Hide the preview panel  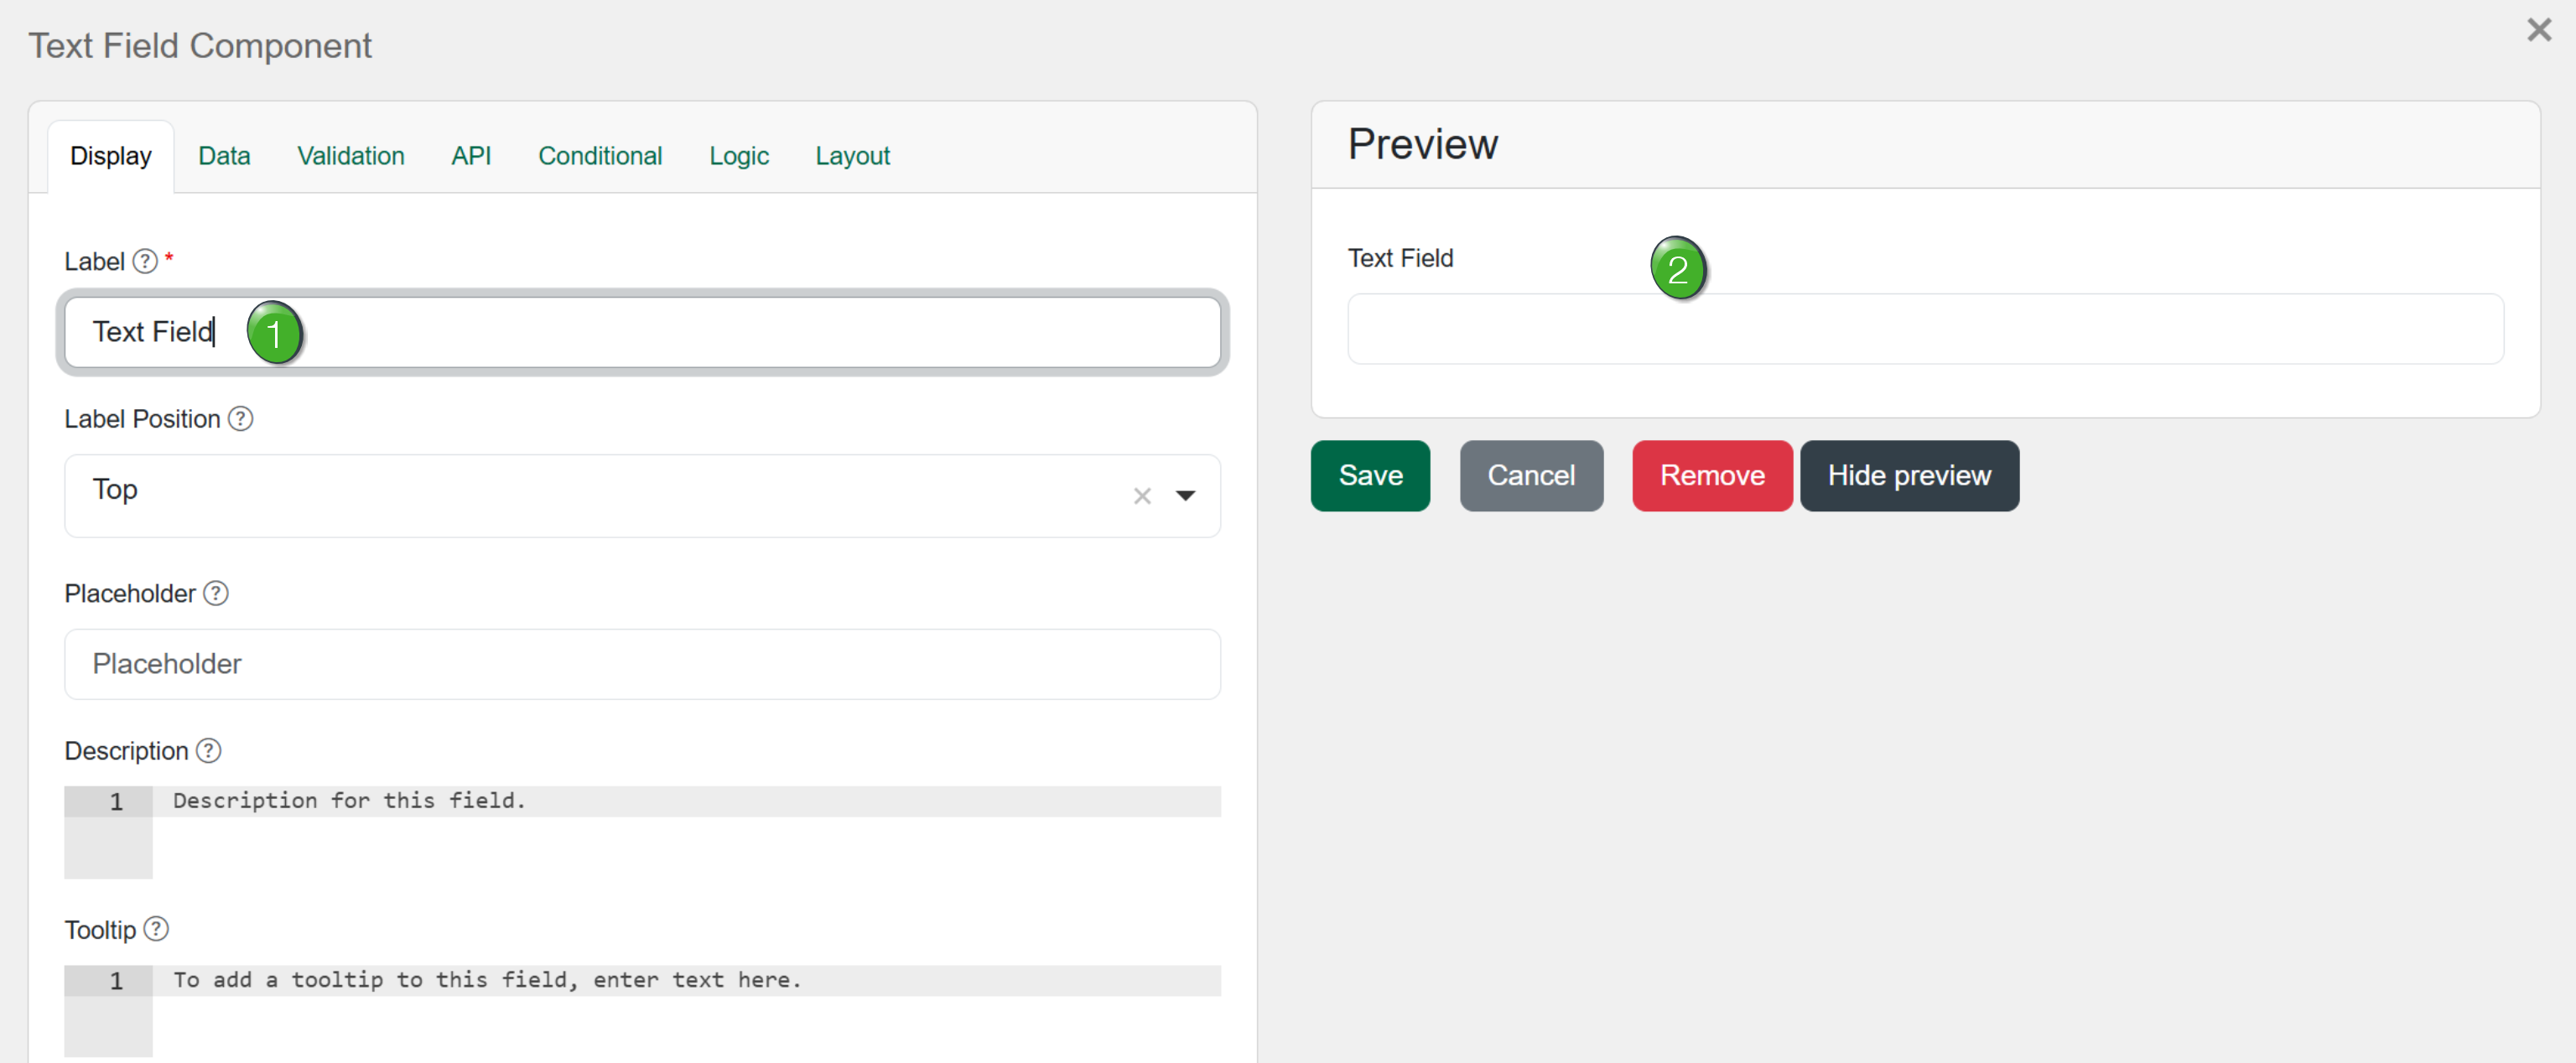(x=1909, y=476)
